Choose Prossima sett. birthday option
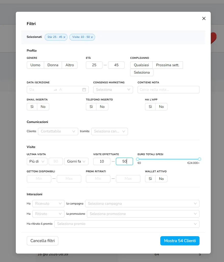The height and width of the screenshot is (262, 224). (x=168, y=65)
